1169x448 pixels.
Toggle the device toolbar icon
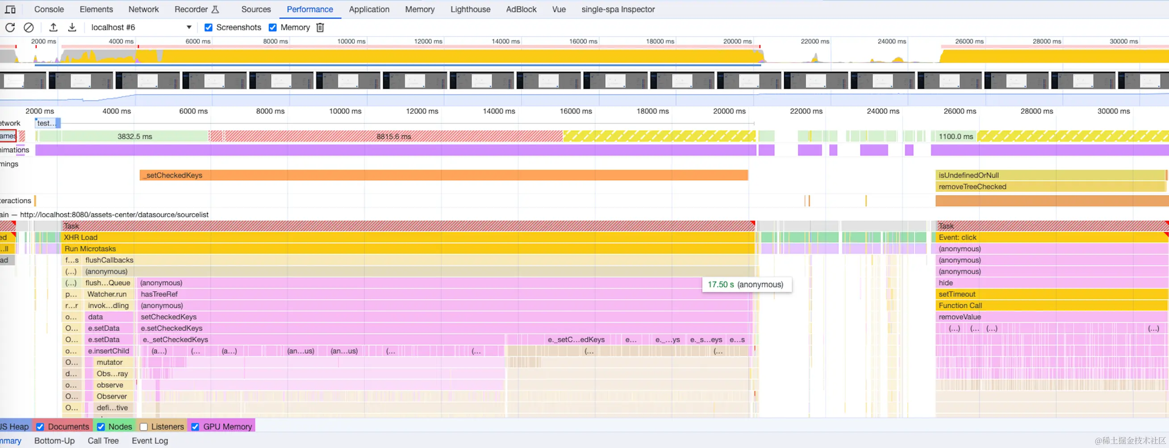10,9
